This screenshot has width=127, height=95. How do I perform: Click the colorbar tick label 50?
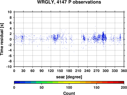tap(42, 87)
